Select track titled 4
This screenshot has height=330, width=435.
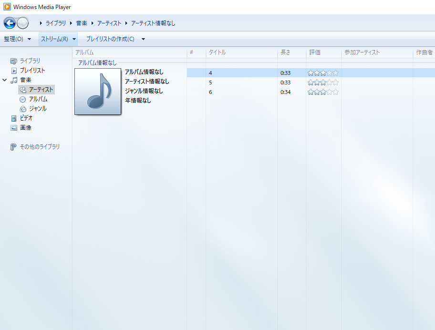pyautogui.click(x=210, y=73)
